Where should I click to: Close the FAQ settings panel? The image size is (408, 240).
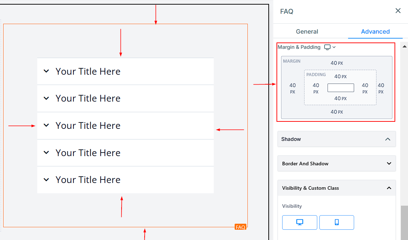coord(398,11)
